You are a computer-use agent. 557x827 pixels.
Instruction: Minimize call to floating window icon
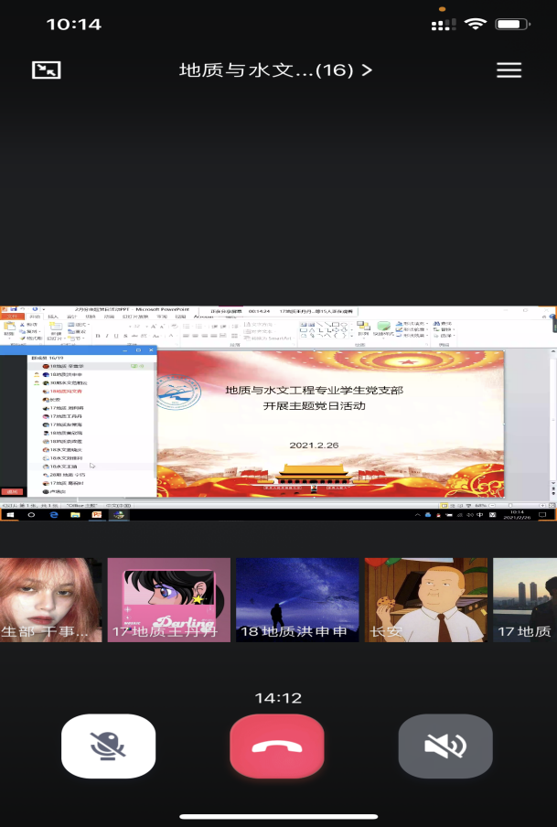(45, 70)
